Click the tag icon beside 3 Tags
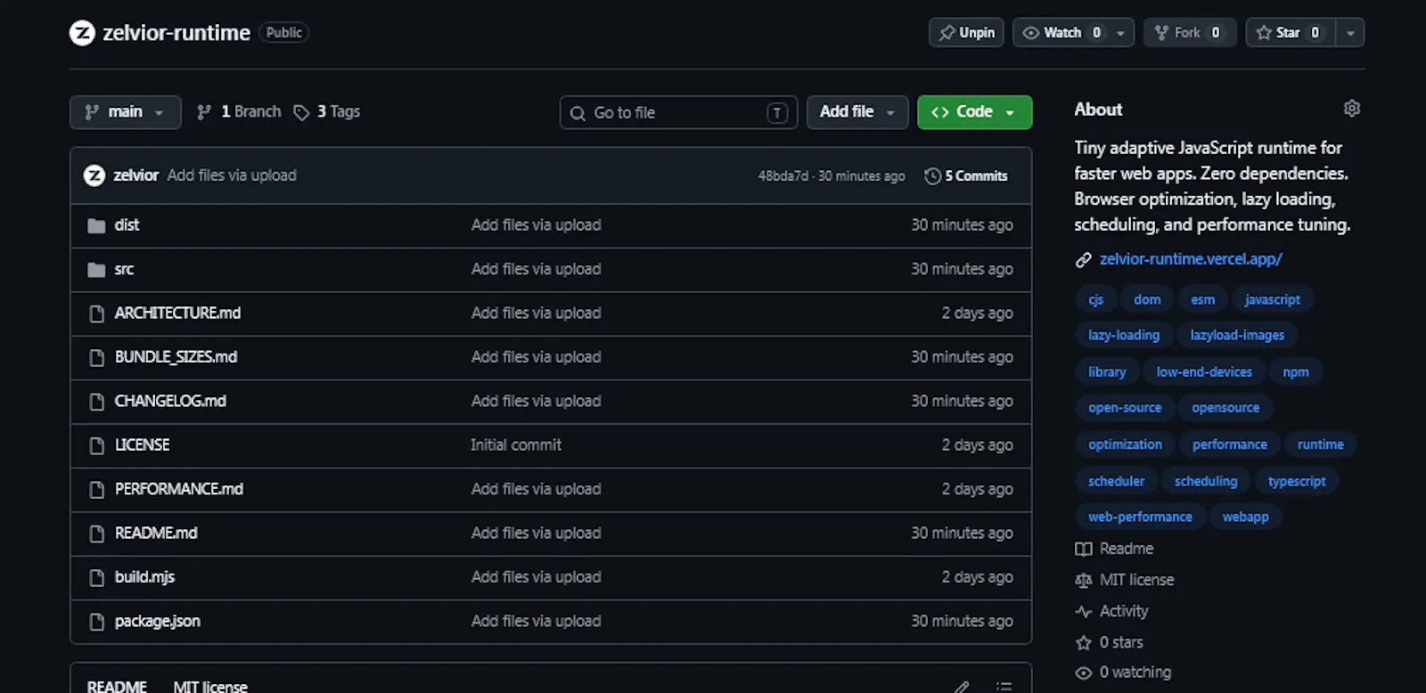1426x693 pixels. [301, 112]
